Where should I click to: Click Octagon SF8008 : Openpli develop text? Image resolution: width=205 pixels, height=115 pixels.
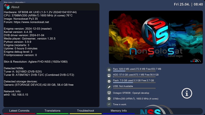point(131,93)
